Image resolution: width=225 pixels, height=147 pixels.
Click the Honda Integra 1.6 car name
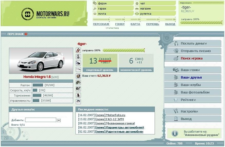(37, 77)
